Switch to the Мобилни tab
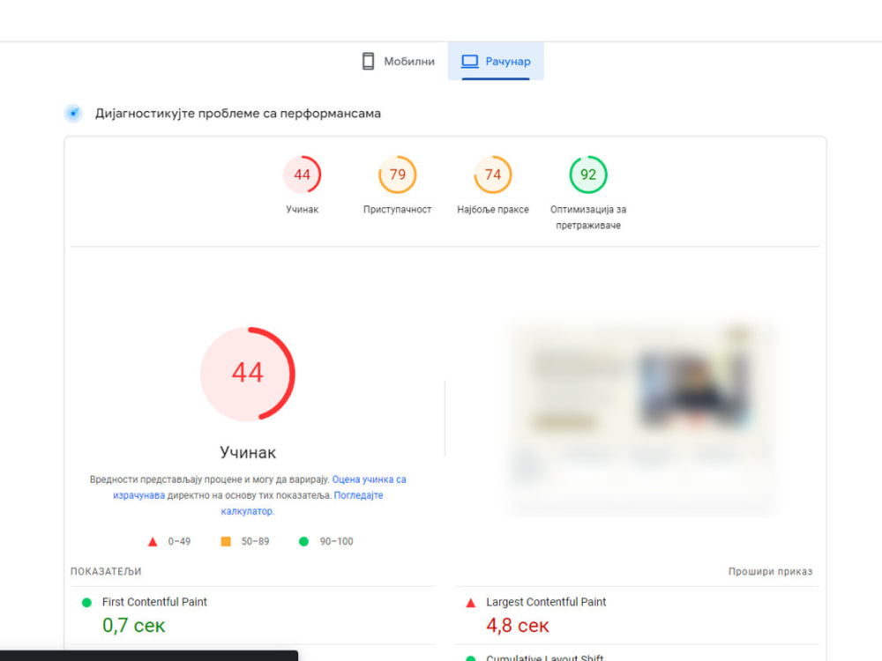The height and width of the screenshot is (661, 882). (x=399, y=62)
